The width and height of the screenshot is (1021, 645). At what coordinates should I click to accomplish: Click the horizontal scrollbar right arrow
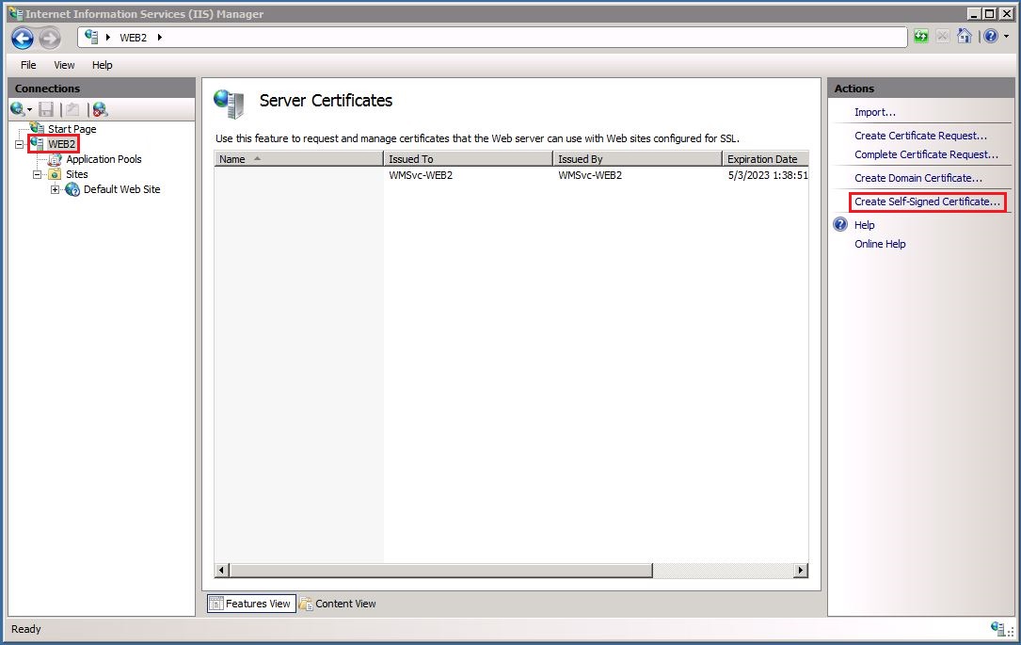[x=801, y=571]
